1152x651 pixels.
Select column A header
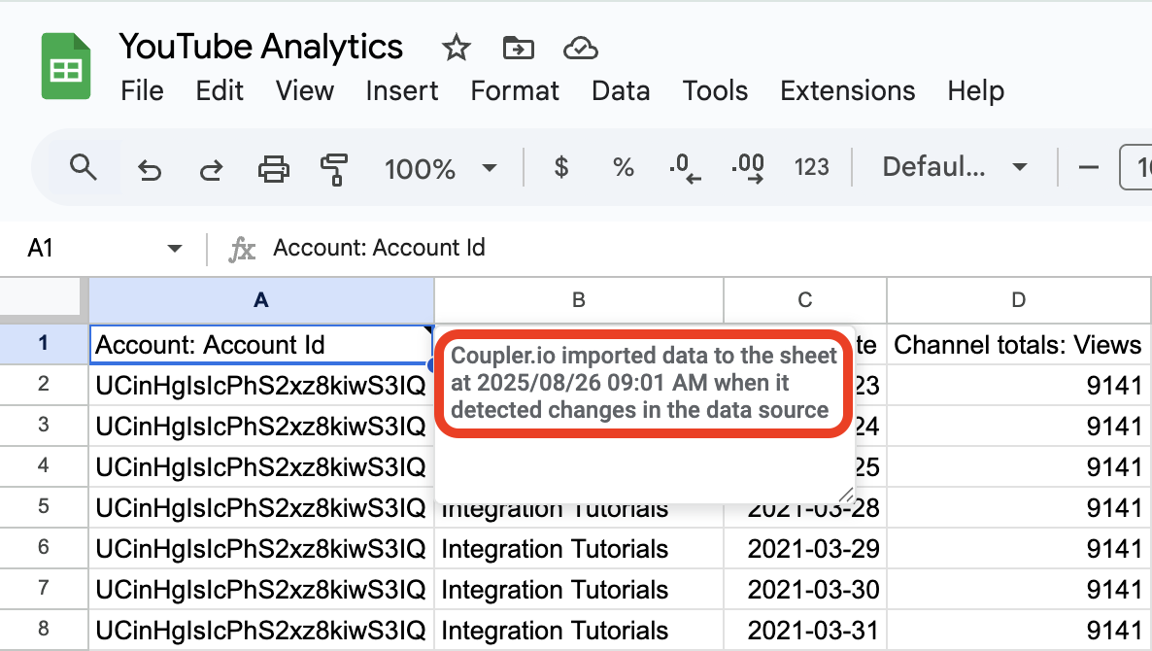[x=261, y=300]
